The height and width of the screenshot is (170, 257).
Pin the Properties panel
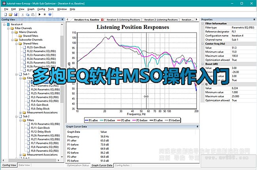254,19
